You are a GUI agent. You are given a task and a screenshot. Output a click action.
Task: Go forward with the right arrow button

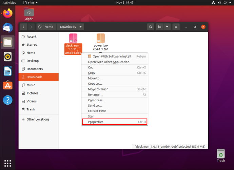click(x=31, y=27)
